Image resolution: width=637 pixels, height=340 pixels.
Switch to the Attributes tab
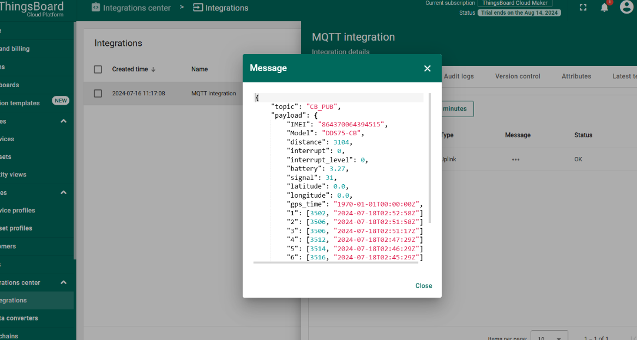pyautogui.click(x=576, y=76)
